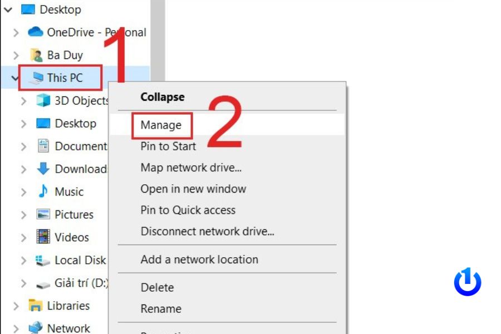Click the Downloads arrow icon

[x=43, y=169]
